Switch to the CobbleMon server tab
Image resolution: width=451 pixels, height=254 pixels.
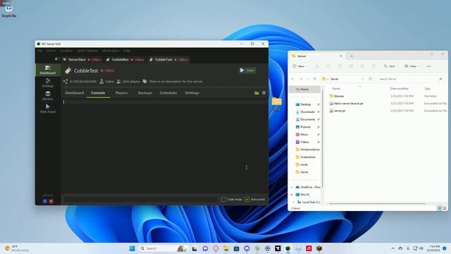pos(125,59)
